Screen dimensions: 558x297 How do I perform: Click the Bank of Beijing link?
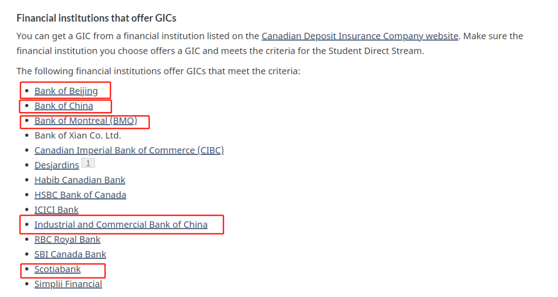66,91
